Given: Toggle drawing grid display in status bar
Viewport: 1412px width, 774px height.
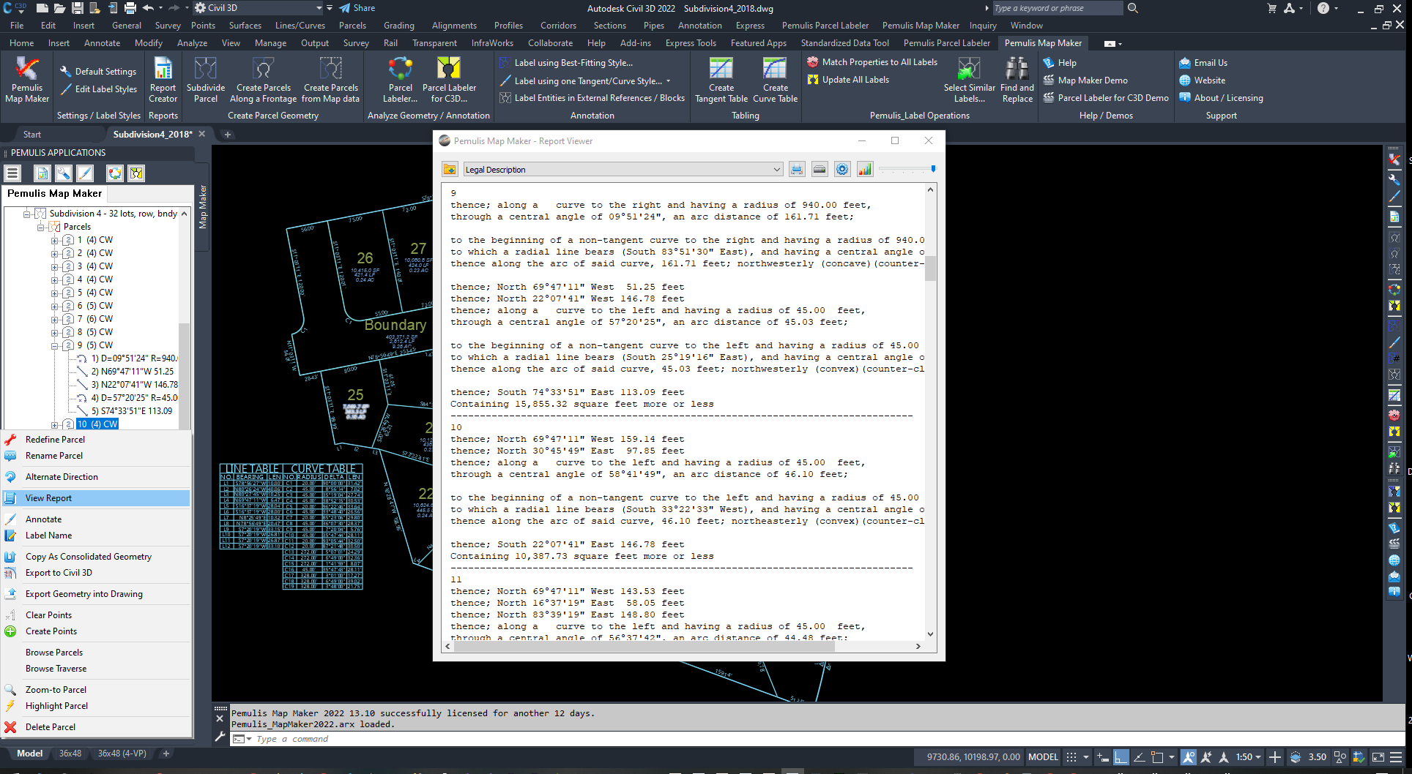Looking at the screenshot, I should pos(1071,757).
